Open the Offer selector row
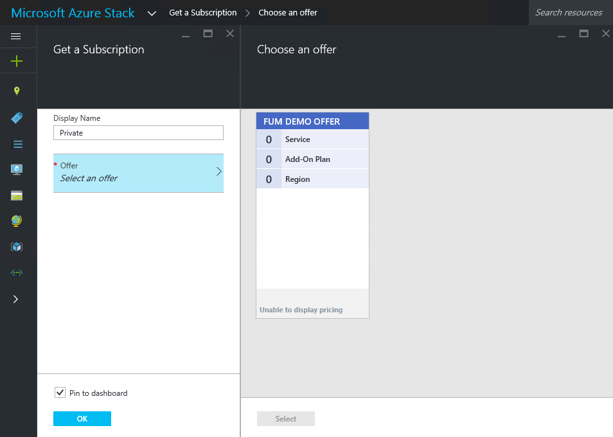 point(138,173)
